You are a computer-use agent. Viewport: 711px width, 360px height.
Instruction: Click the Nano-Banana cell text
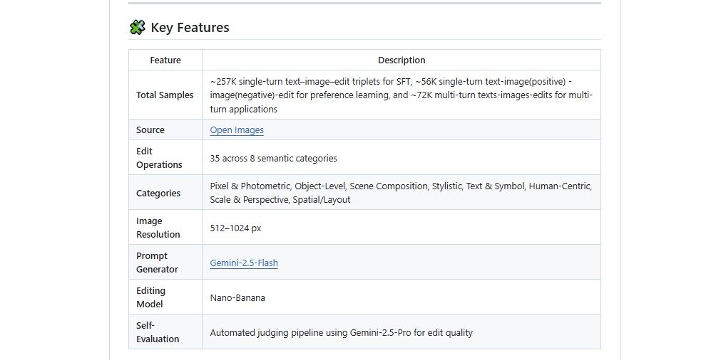pos(237,298)
